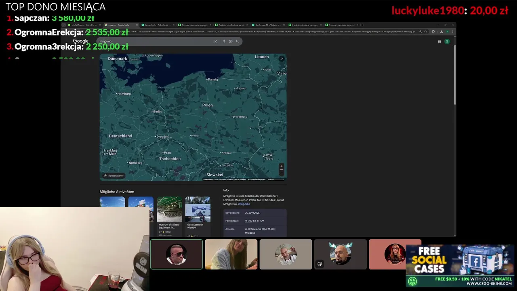Select participant thumbnail with blonde woman

[231, 254]
